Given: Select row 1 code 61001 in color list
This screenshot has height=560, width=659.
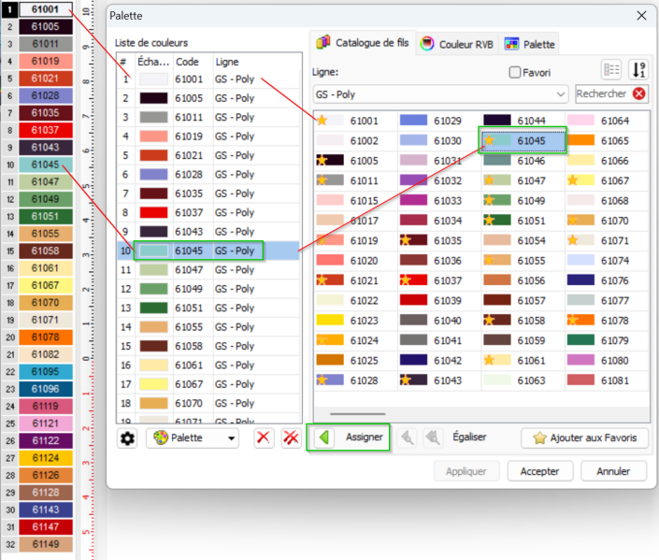Looking at the screenshot, I should pos(208,79).
